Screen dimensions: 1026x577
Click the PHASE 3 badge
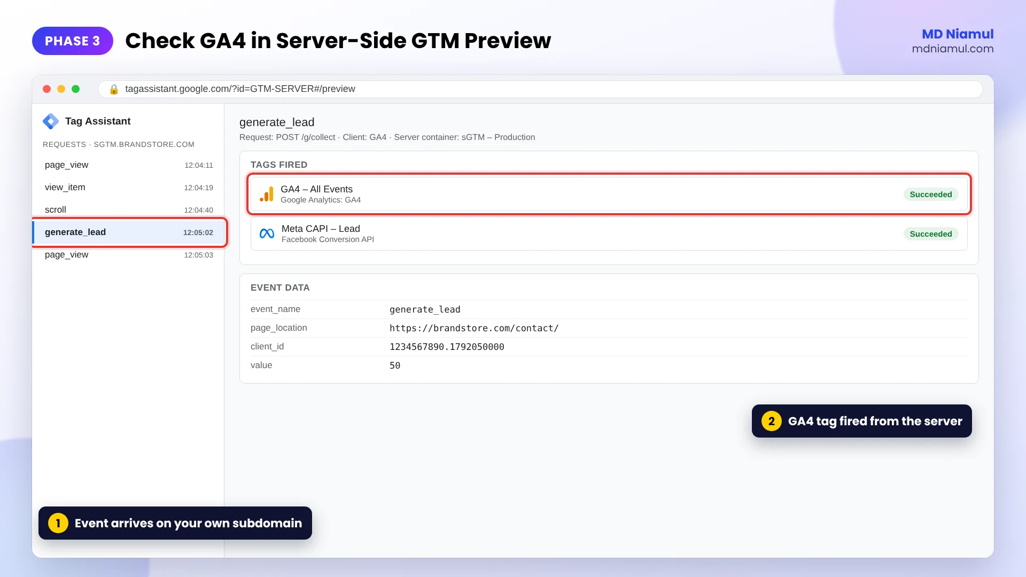[73, 41]
